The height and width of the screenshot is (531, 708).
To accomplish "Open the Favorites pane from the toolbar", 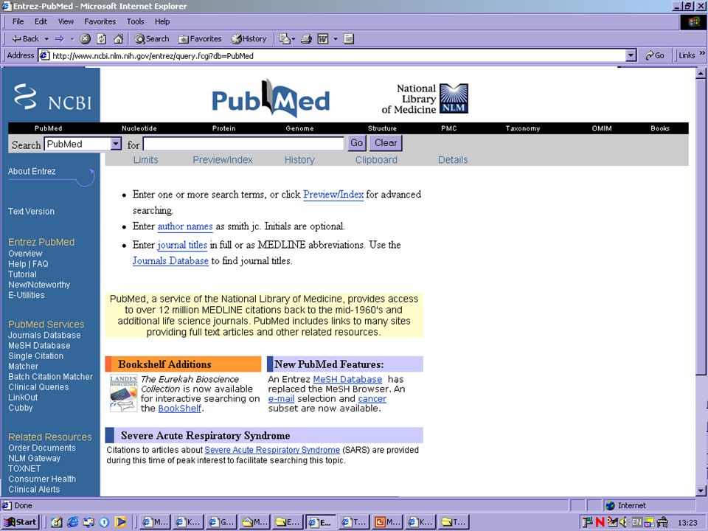I will [200, 39].
